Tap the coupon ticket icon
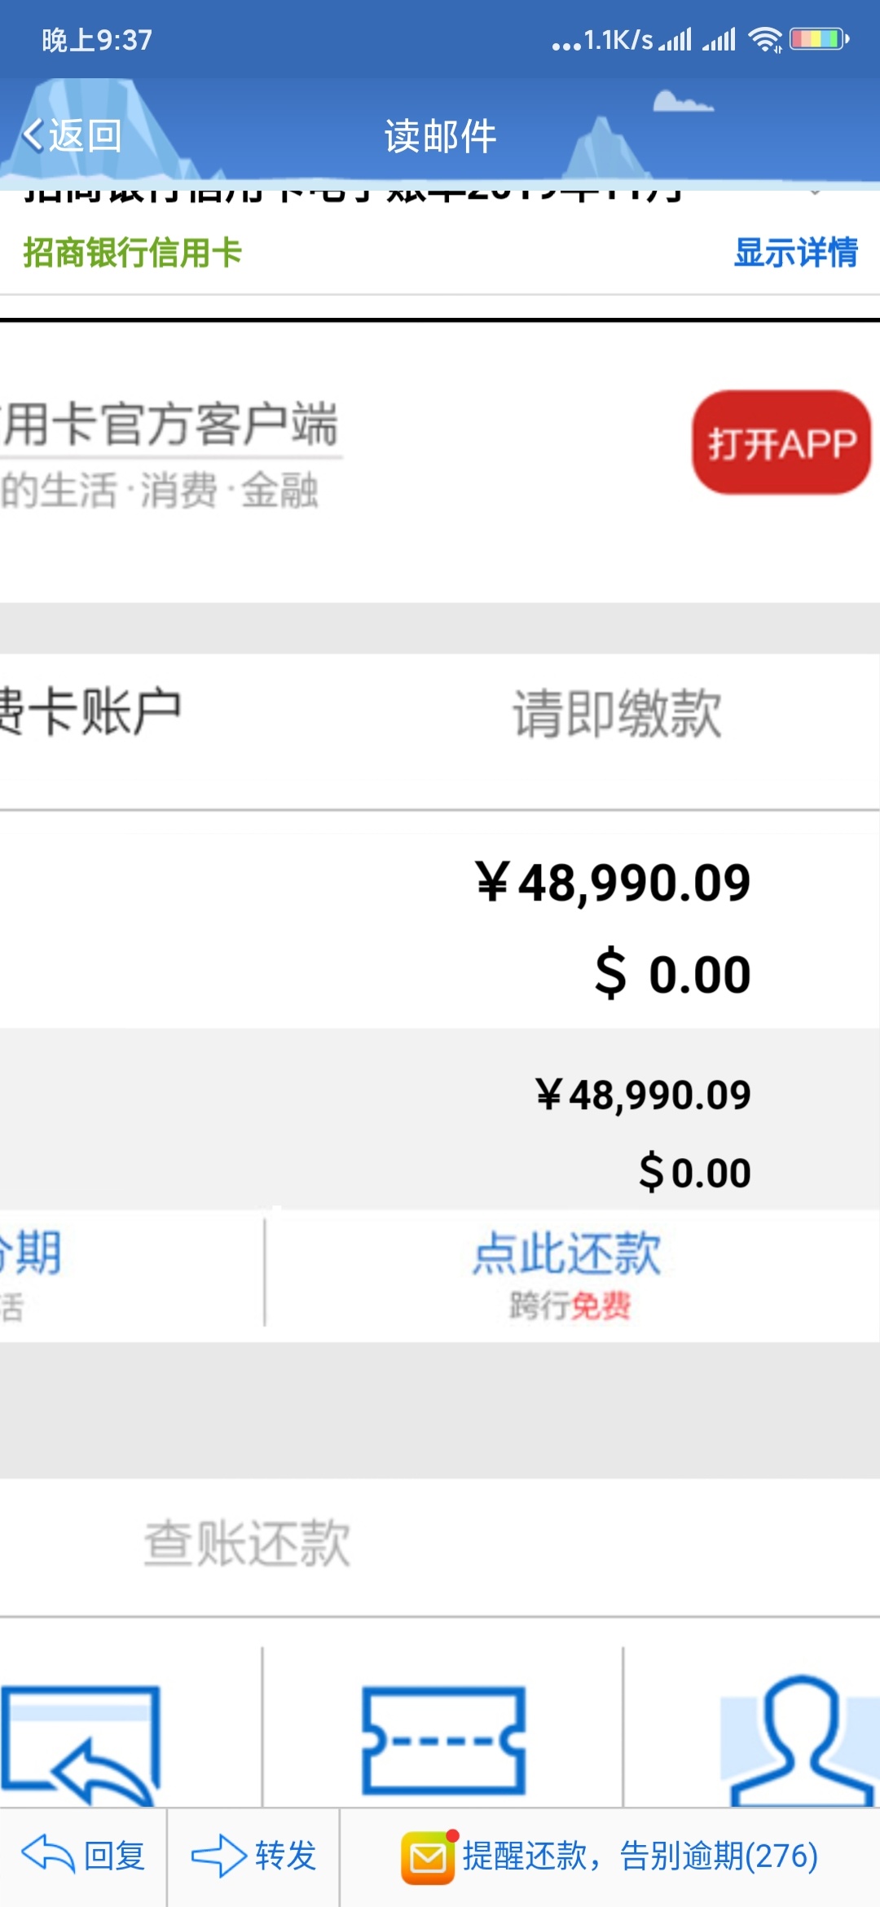This screenshot has height=1907, width=880. coord(443,1741)
